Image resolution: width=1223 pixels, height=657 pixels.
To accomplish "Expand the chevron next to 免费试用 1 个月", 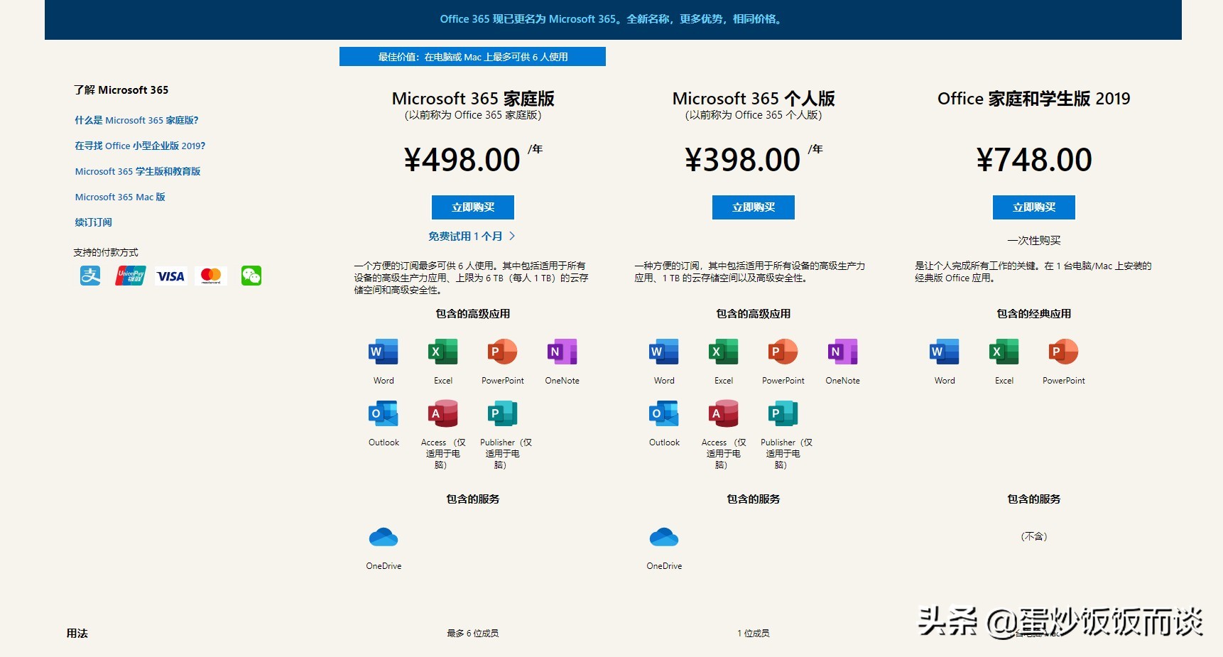I will click(513, 236).
